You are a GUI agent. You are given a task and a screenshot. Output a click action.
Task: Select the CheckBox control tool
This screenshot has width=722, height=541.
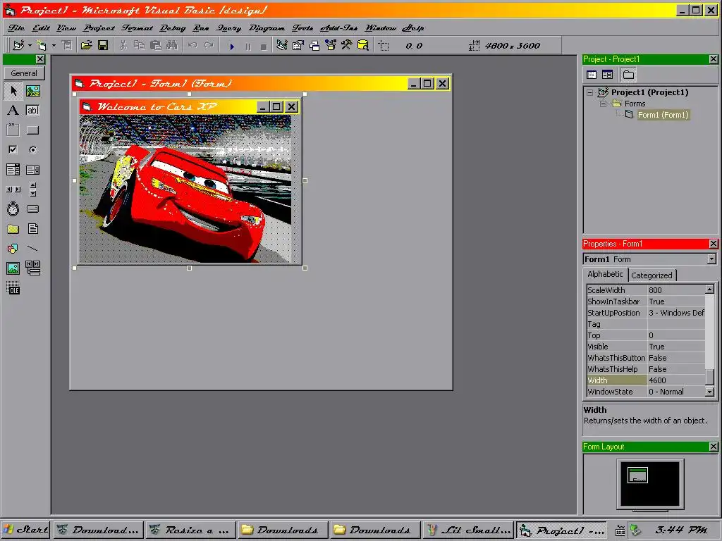(13, 149)
